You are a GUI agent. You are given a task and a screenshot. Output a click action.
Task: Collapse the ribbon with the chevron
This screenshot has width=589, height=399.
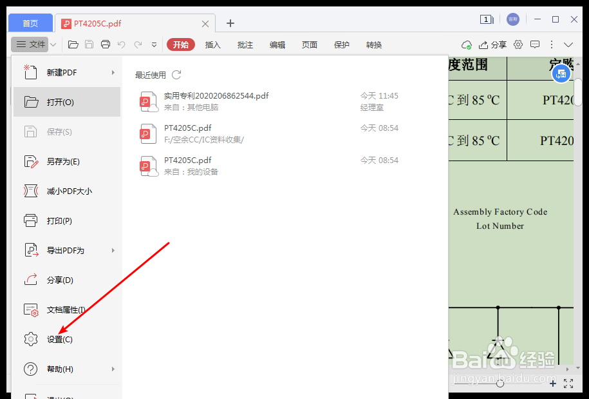pyautogui.click(x=568, y=44)
